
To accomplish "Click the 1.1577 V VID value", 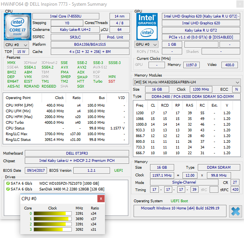I will (x=118, y=128).
